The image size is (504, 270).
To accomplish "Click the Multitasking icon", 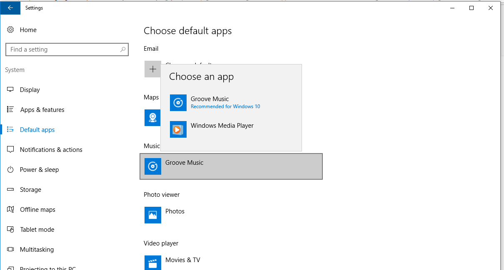I will pos(10,250).
